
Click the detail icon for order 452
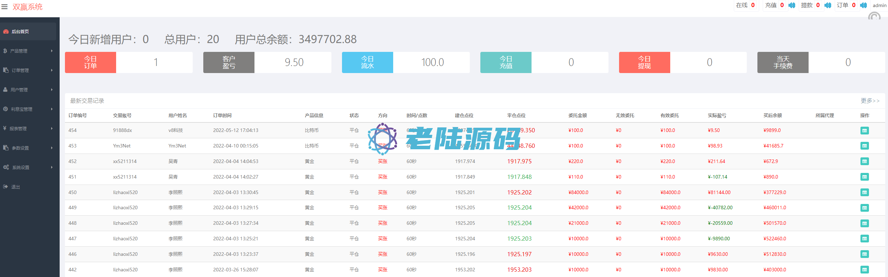864,162
